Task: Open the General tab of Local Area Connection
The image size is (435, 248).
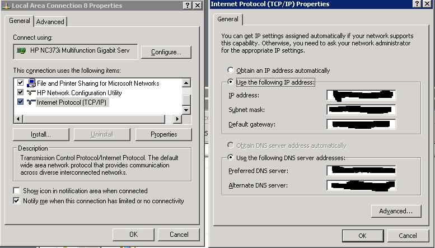Action: click(x=20, y=21)
